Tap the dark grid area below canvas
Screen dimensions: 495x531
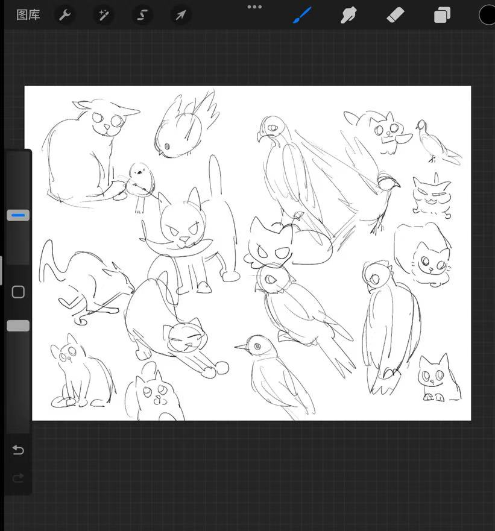pos(253,476)
